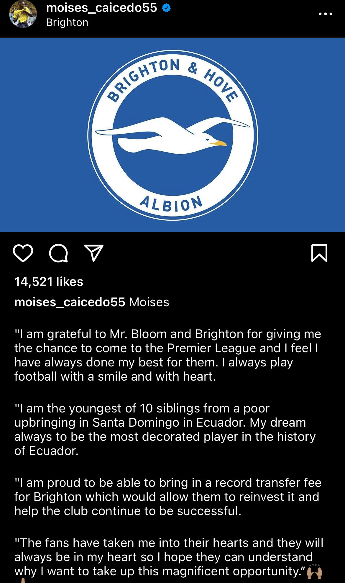Tap the paragraph about record transfer fee
This screenshot has height=583, width=345.
coord(167,497)
